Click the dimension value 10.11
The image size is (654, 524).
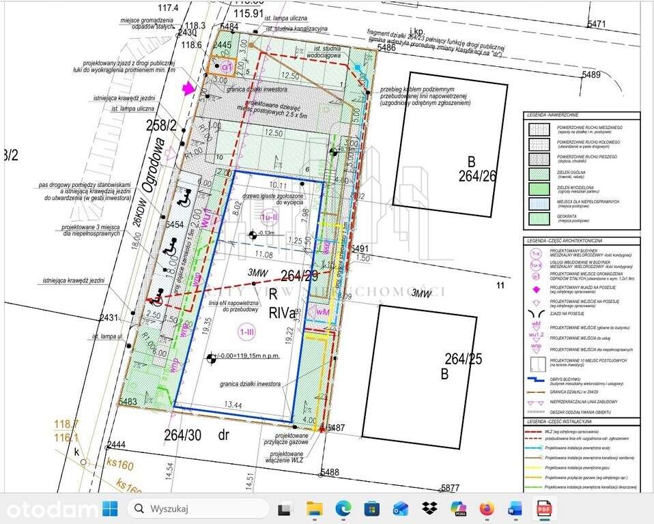point(278,185)
